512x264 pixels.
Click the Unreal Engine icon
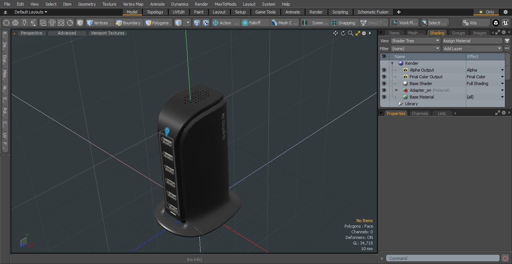click(505, 23)
